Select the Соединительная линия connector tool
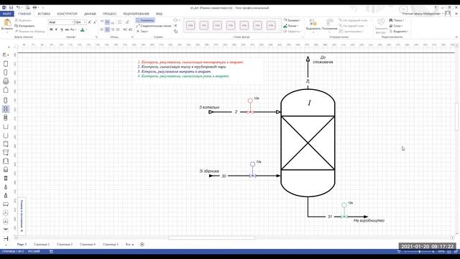Viewport: 460px width, 259px height. coord(154,26)
